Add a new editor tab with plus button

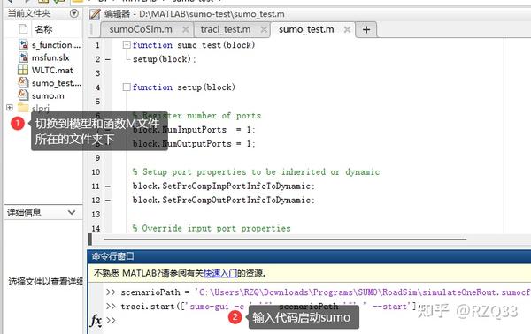[x=366, y=30]
